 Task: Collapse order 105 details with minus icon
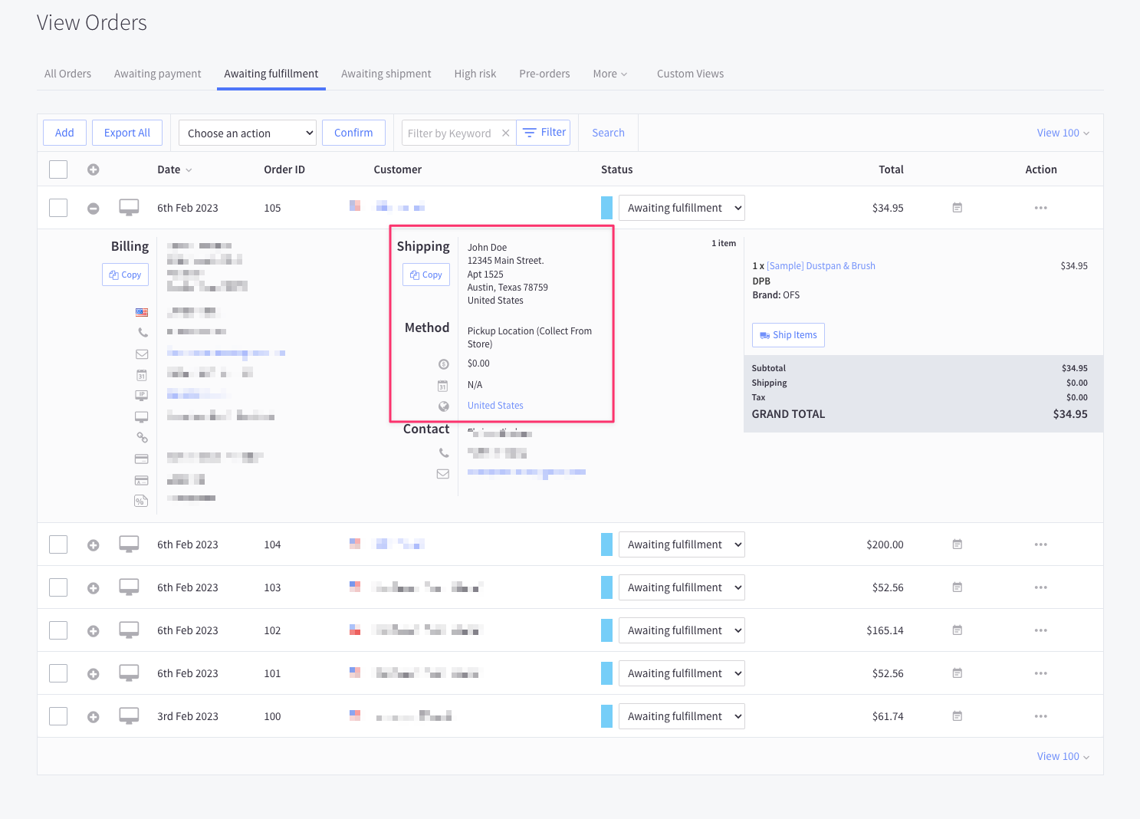pyautogui.click(x=93, y=208)
